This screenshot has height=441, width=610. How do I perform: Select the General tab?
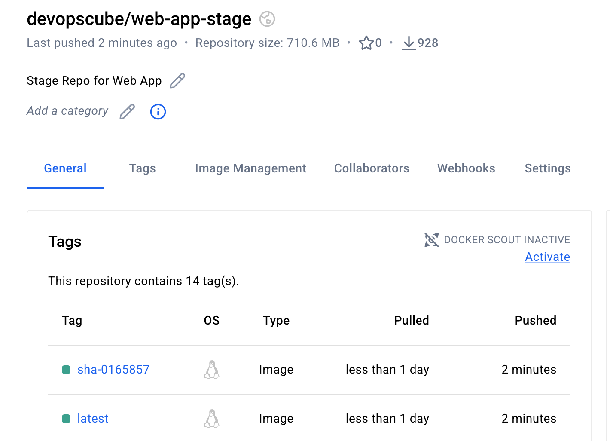tap(65, 168)
